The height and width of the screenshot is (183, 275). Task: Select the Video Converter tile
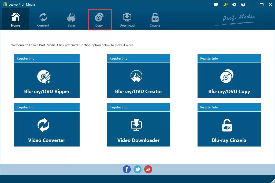[47, 129]
